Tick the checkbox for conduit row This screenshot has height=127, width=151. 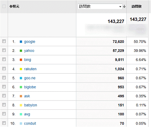click(x=4, y=123)
